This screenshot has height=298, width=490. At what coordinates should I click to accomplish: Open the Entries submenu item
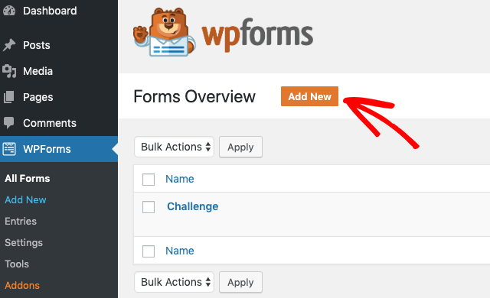click(x=21, y=221)
